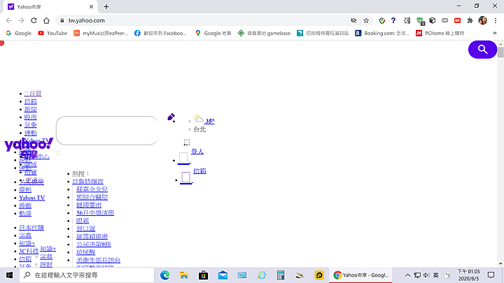Tick the small checkbox below search box

[59, 153]
